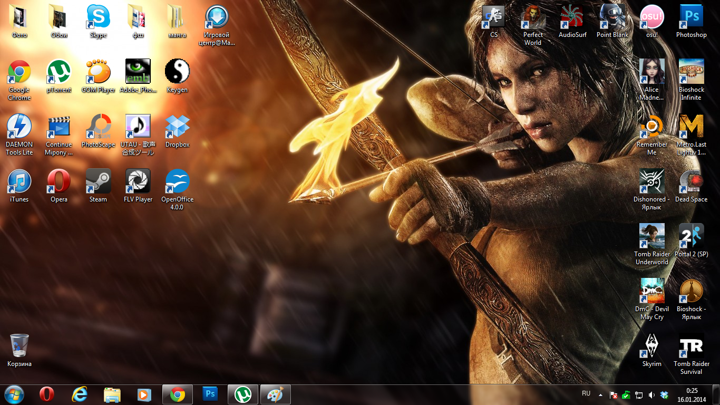Select the Opera desktop shortcut
The height and width of the screenshot is (405, 720).
(59, 186)
